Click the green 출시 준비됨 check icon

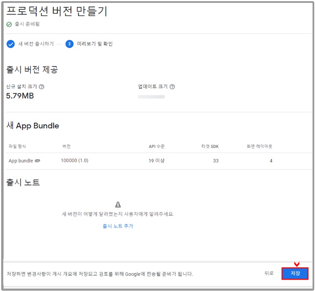tap(9, 24)
